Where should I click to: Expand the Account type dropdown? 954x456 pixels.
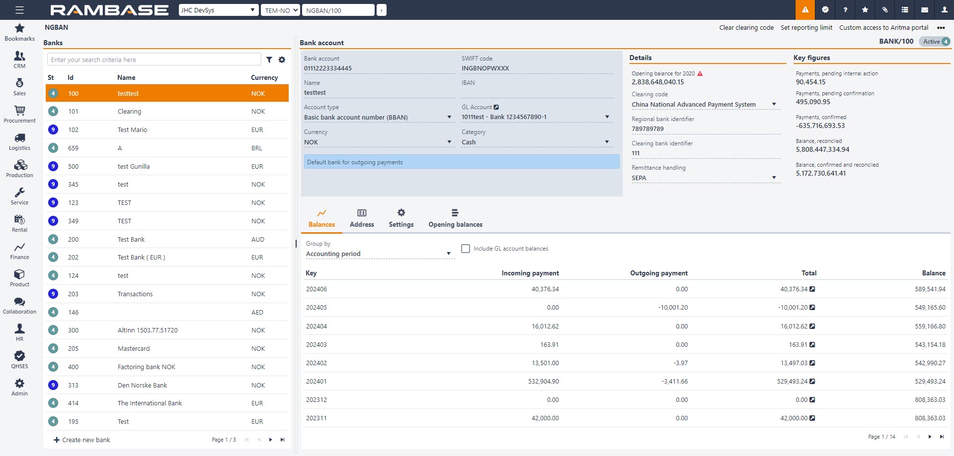tap(449, 118)
